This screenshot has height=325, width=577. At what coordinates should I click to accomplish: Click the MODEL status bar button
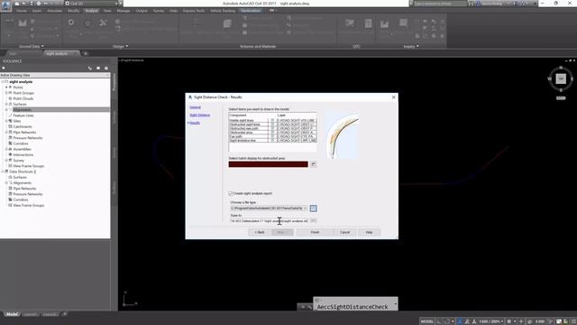pyautogui.click(x=426, y=321)
